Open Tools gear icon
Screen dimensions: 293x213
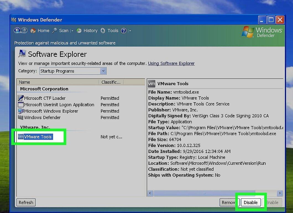coord(103,30)
